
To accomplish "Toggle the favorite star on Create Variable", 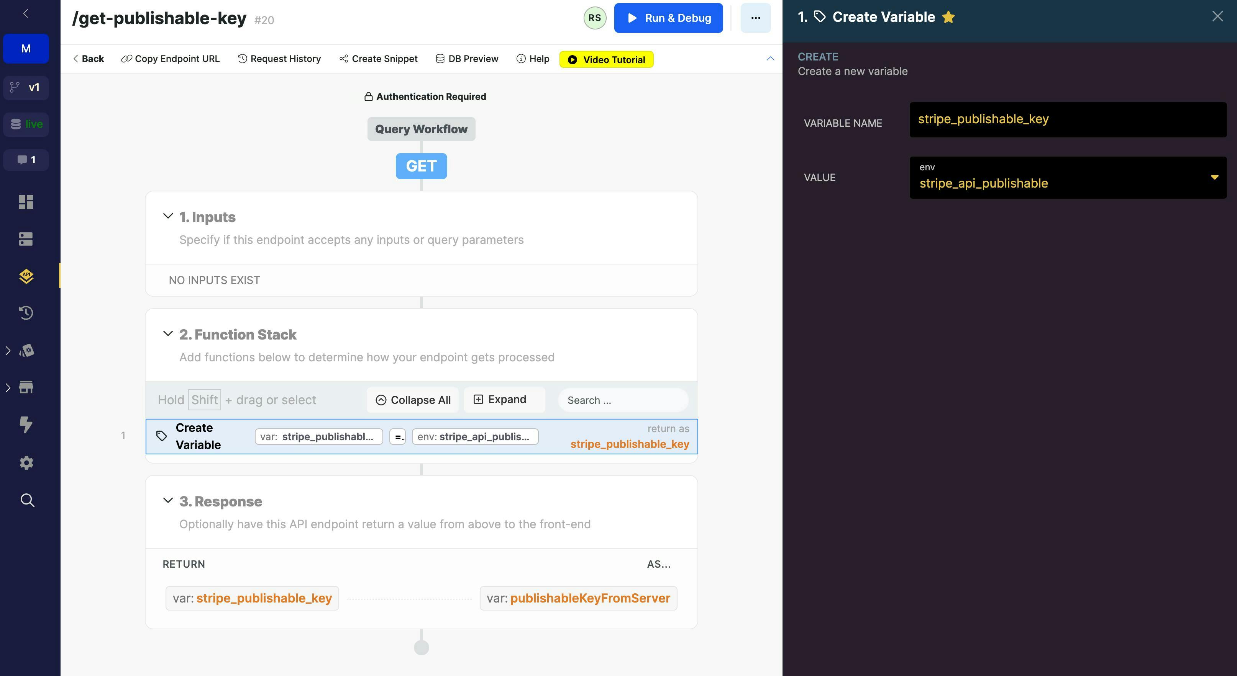I will tap(948, 17).
